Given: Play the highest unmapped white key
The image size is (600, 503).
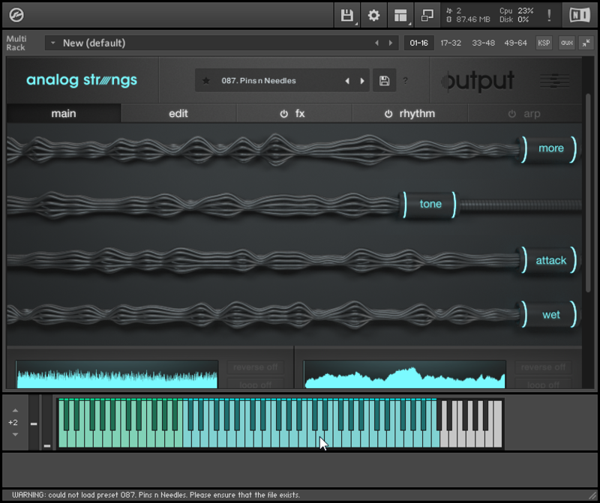Looking at the screenshot, I should click(497, 424).
